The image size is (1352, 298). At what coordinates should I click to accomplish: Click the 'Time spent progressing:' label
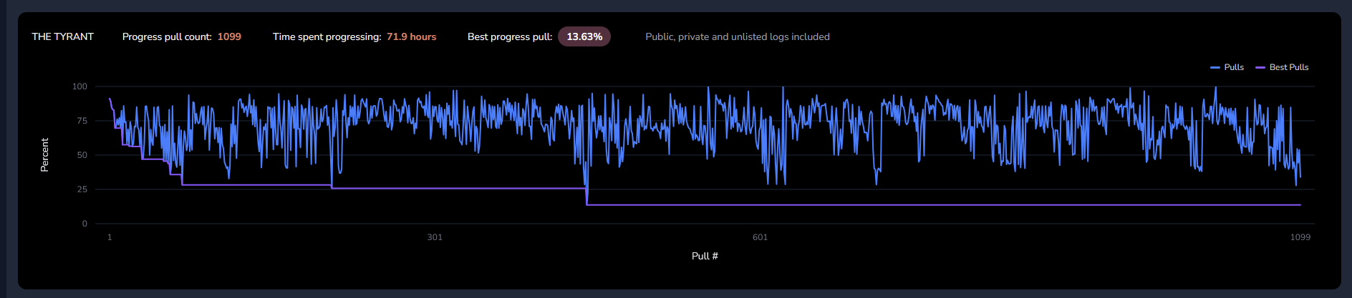(327, 36)
